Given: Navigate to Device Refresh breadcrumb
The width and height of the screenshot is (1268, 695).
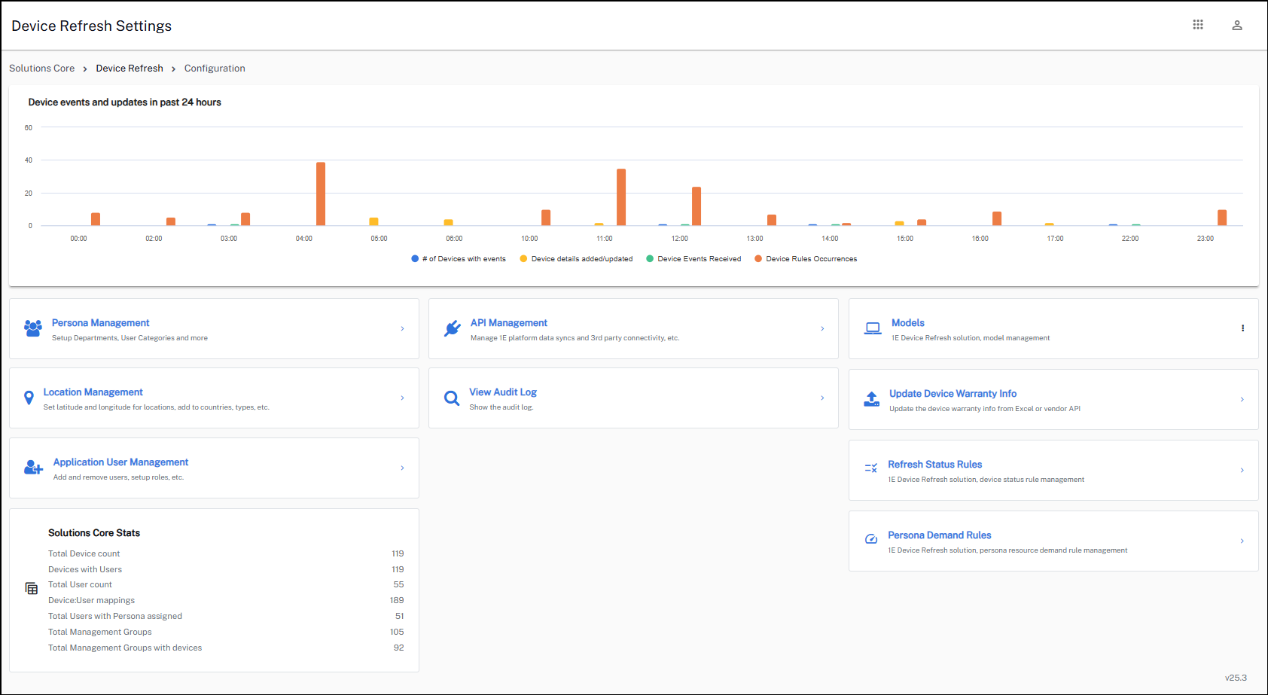Looking at the screenshot, I should [x=130, y=69].
